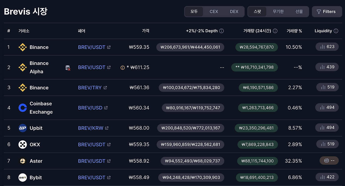The image size is (345, 186).
Task: Sort by the 거래소 column header
Action: 24,31
